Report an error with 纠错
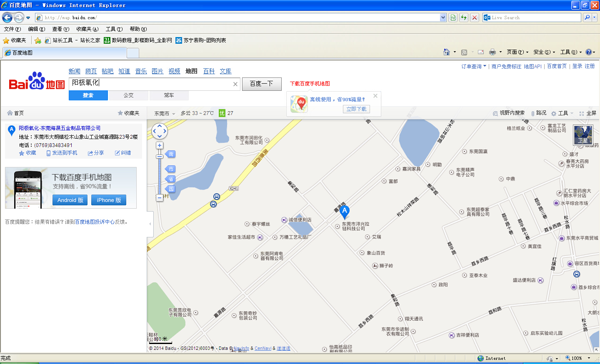Viewport: 600px width, 364px height. (x=123, y=153)
